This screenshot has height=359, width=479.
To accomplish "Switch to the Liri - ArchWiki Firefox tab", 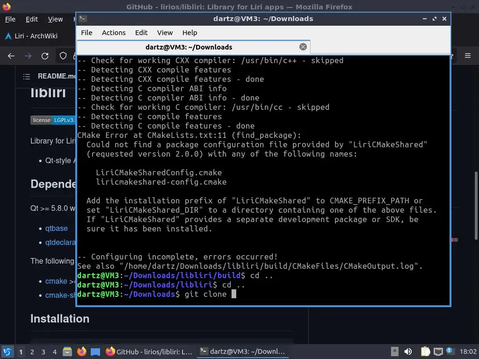I will 36,36.
